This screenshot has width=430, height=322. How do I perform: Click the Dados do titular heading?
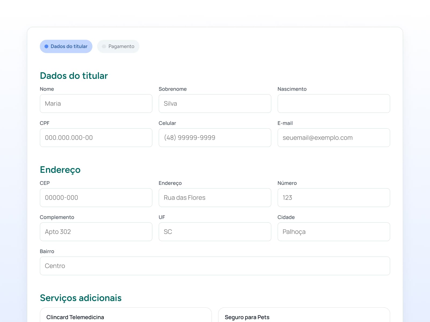click(74, 76)
